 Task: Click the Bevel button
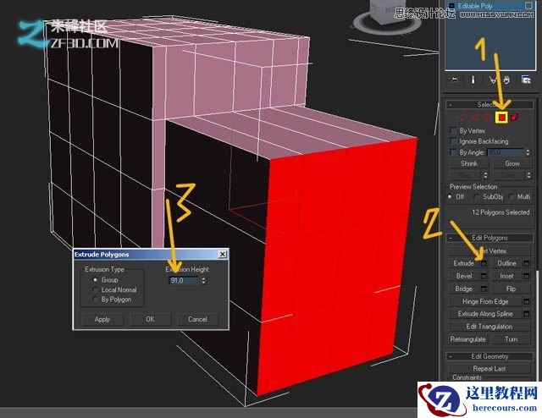coord(464,276)
